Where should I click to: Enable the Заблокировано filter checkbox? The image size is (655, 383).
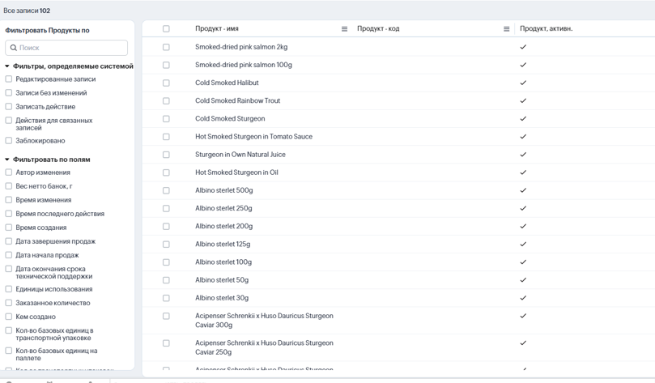tap(9, 140)
